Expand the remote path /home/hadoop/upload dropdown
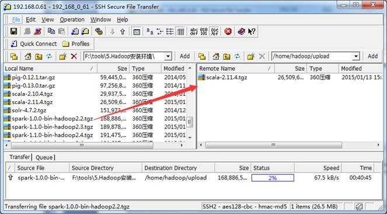Screen dimensions: 387x214 [356, 56]
